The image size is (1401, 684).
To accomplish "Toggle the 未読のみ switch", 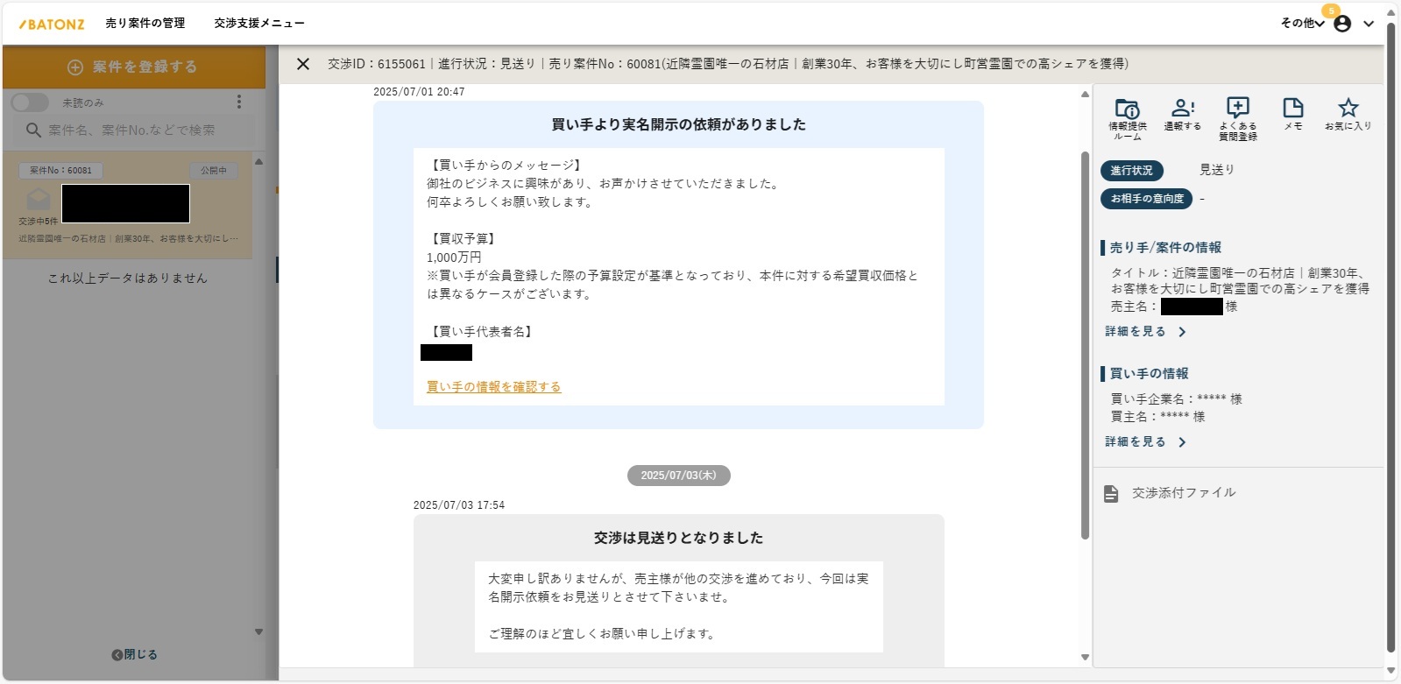I will click(30, 102).
